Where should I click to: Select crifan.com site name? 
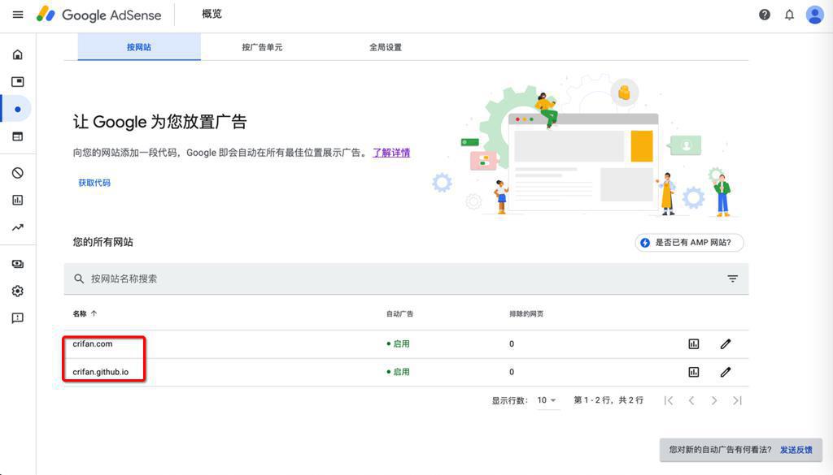point(93,343)
